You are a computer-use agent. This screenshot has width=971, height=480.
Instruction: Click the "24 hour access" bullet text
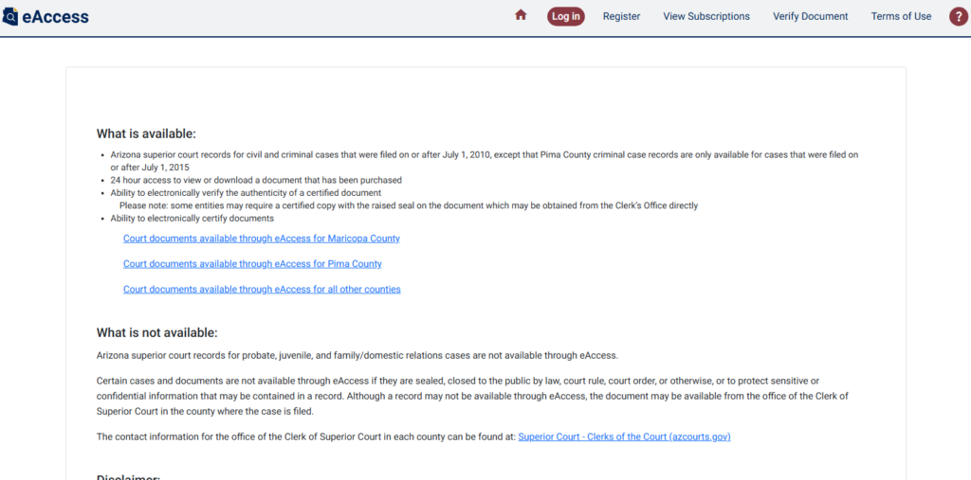[256, 180]
